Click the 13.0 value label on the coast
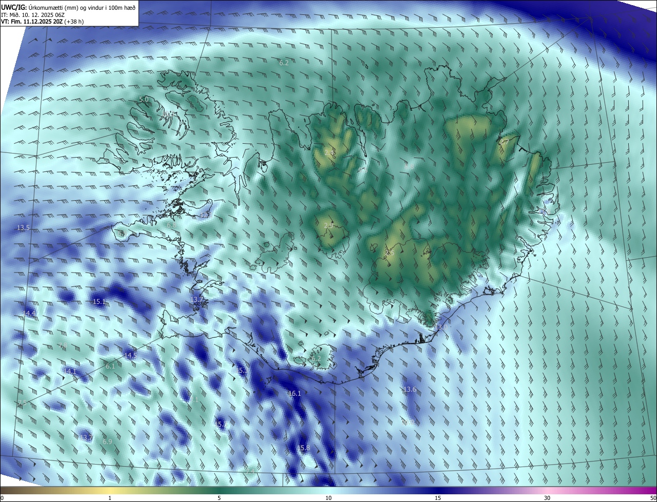 click(442, 327)
